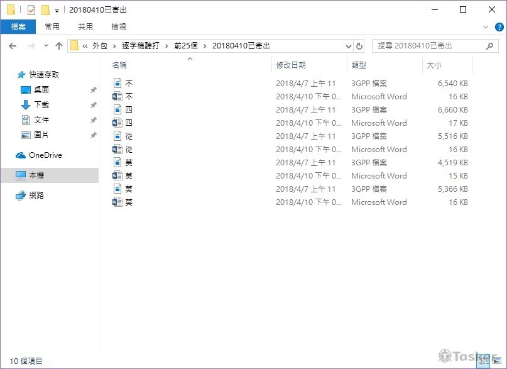Click the New Folder icon on the Quick Access Toolbar

[x=45, y=9]
